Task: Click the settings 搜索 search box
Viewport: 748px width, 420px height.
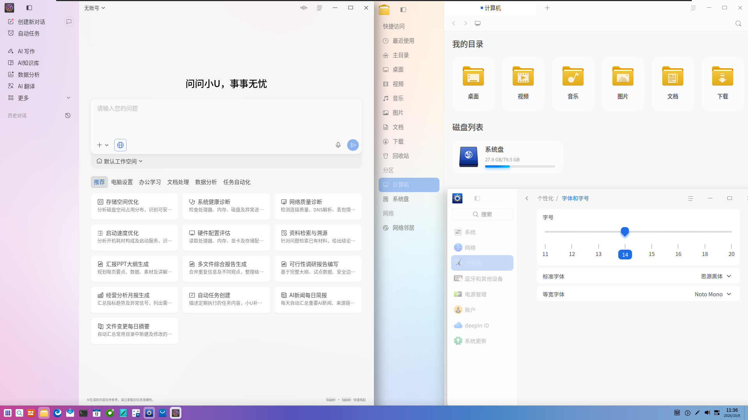Action: (482, 214)
